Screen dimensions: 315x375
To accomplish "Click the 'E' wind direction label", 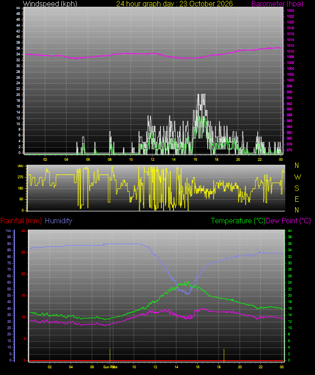I will pos(297,199).
